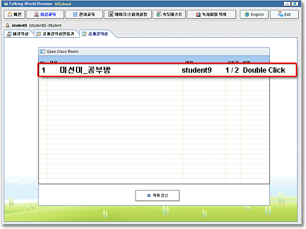Screen dimensions: 306x229
Task: Click the Open Class Room panel icon
Action: tap(42, 52)
